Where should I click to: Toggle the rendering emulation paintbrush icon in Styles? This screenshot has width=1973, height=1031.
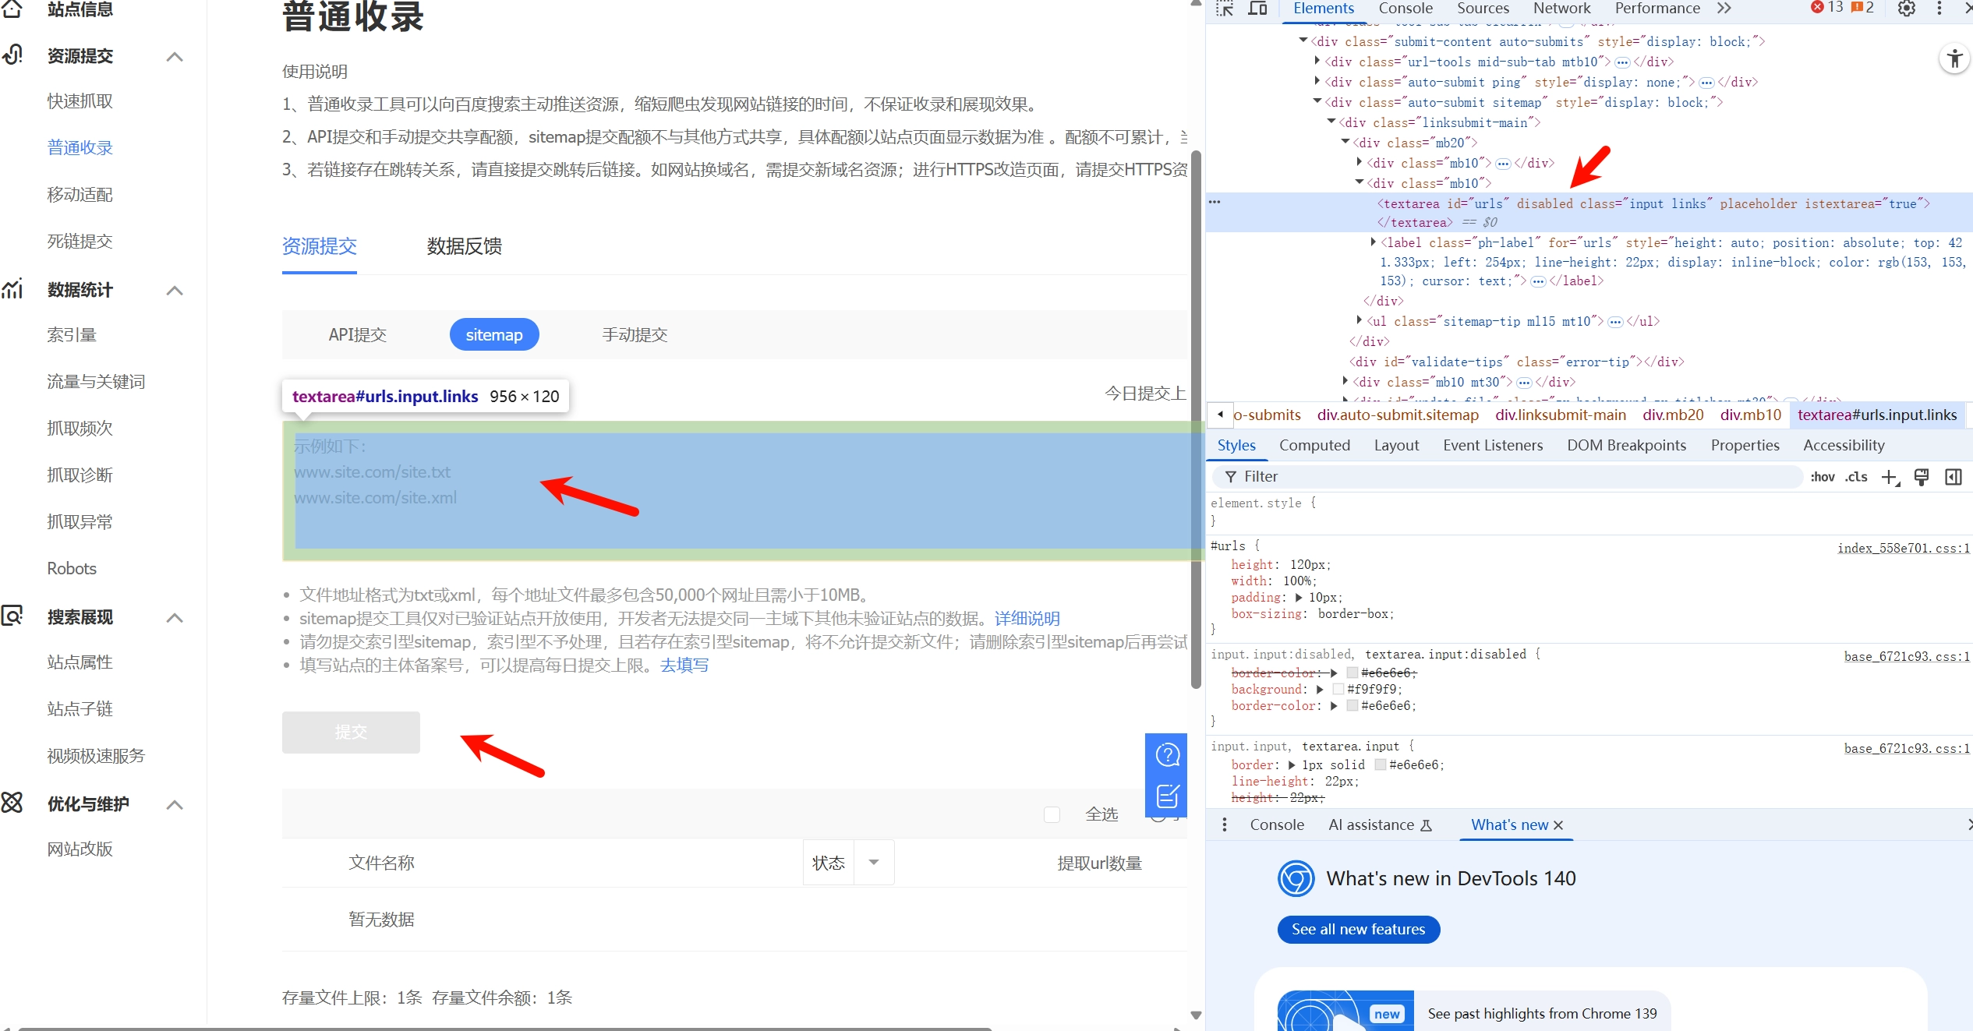pyautogui.click(x=1922, y=477)
